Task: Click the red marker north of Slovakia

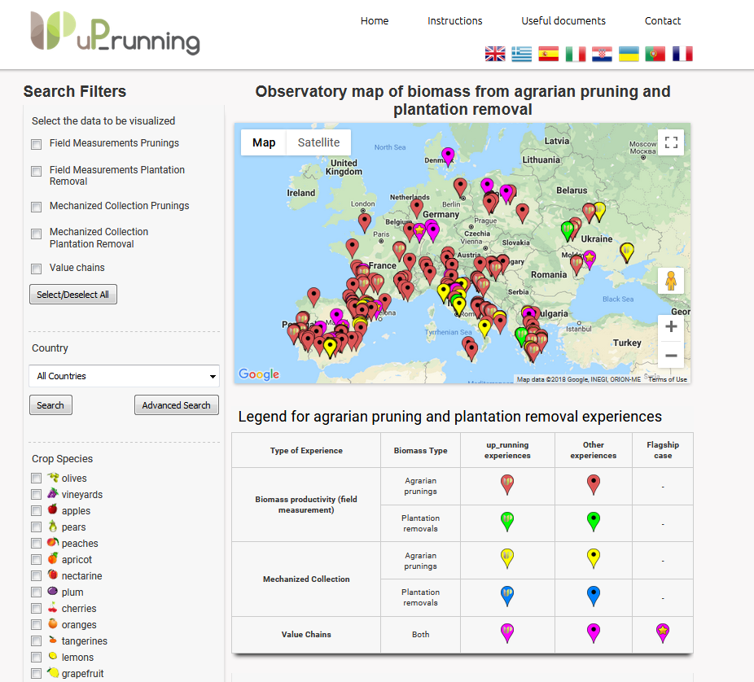Action: tap(522, 212)
